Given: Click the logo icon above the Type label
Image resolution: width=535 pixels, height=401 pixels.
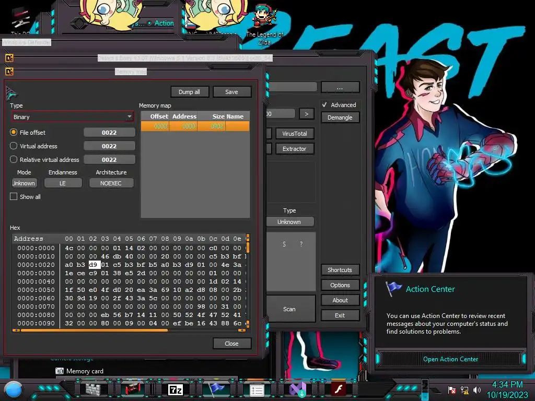Looking at the screenshot, I should [11, 93].
